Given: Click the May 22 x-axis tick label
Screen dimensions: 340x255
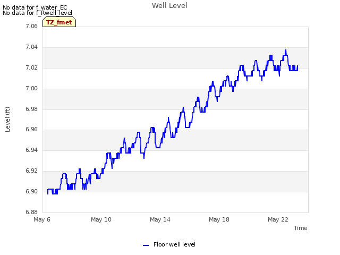Looking at the screenshot, I should click(278, 219).
